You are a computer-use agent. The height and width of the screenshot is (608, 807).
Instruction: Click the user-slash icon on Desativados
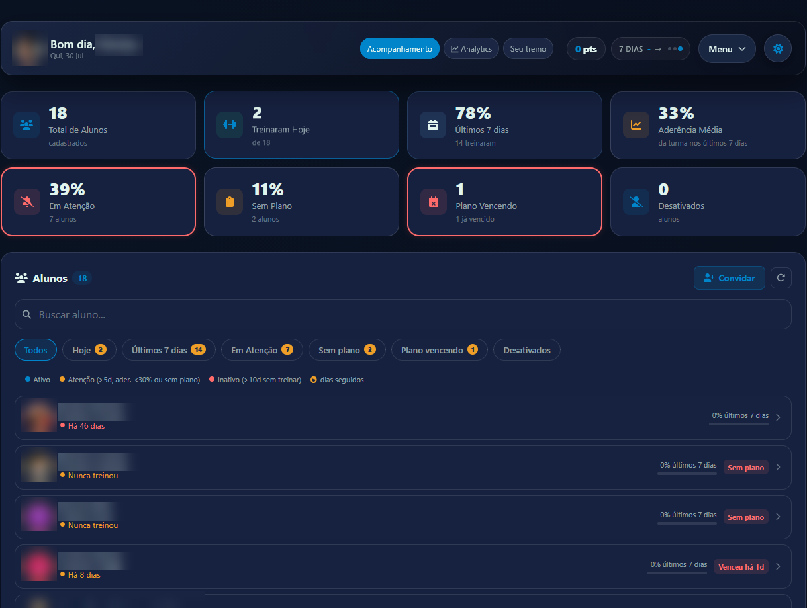point(636,202)
